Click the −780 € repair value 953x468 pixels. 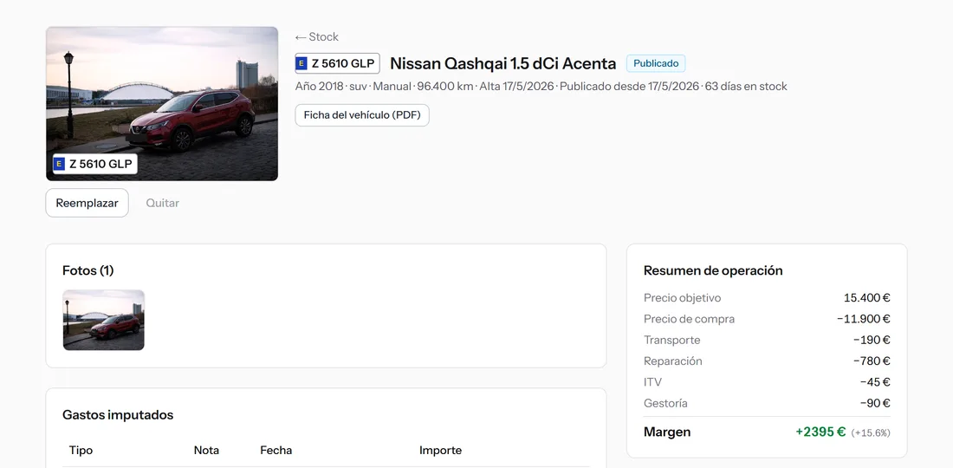872,361
